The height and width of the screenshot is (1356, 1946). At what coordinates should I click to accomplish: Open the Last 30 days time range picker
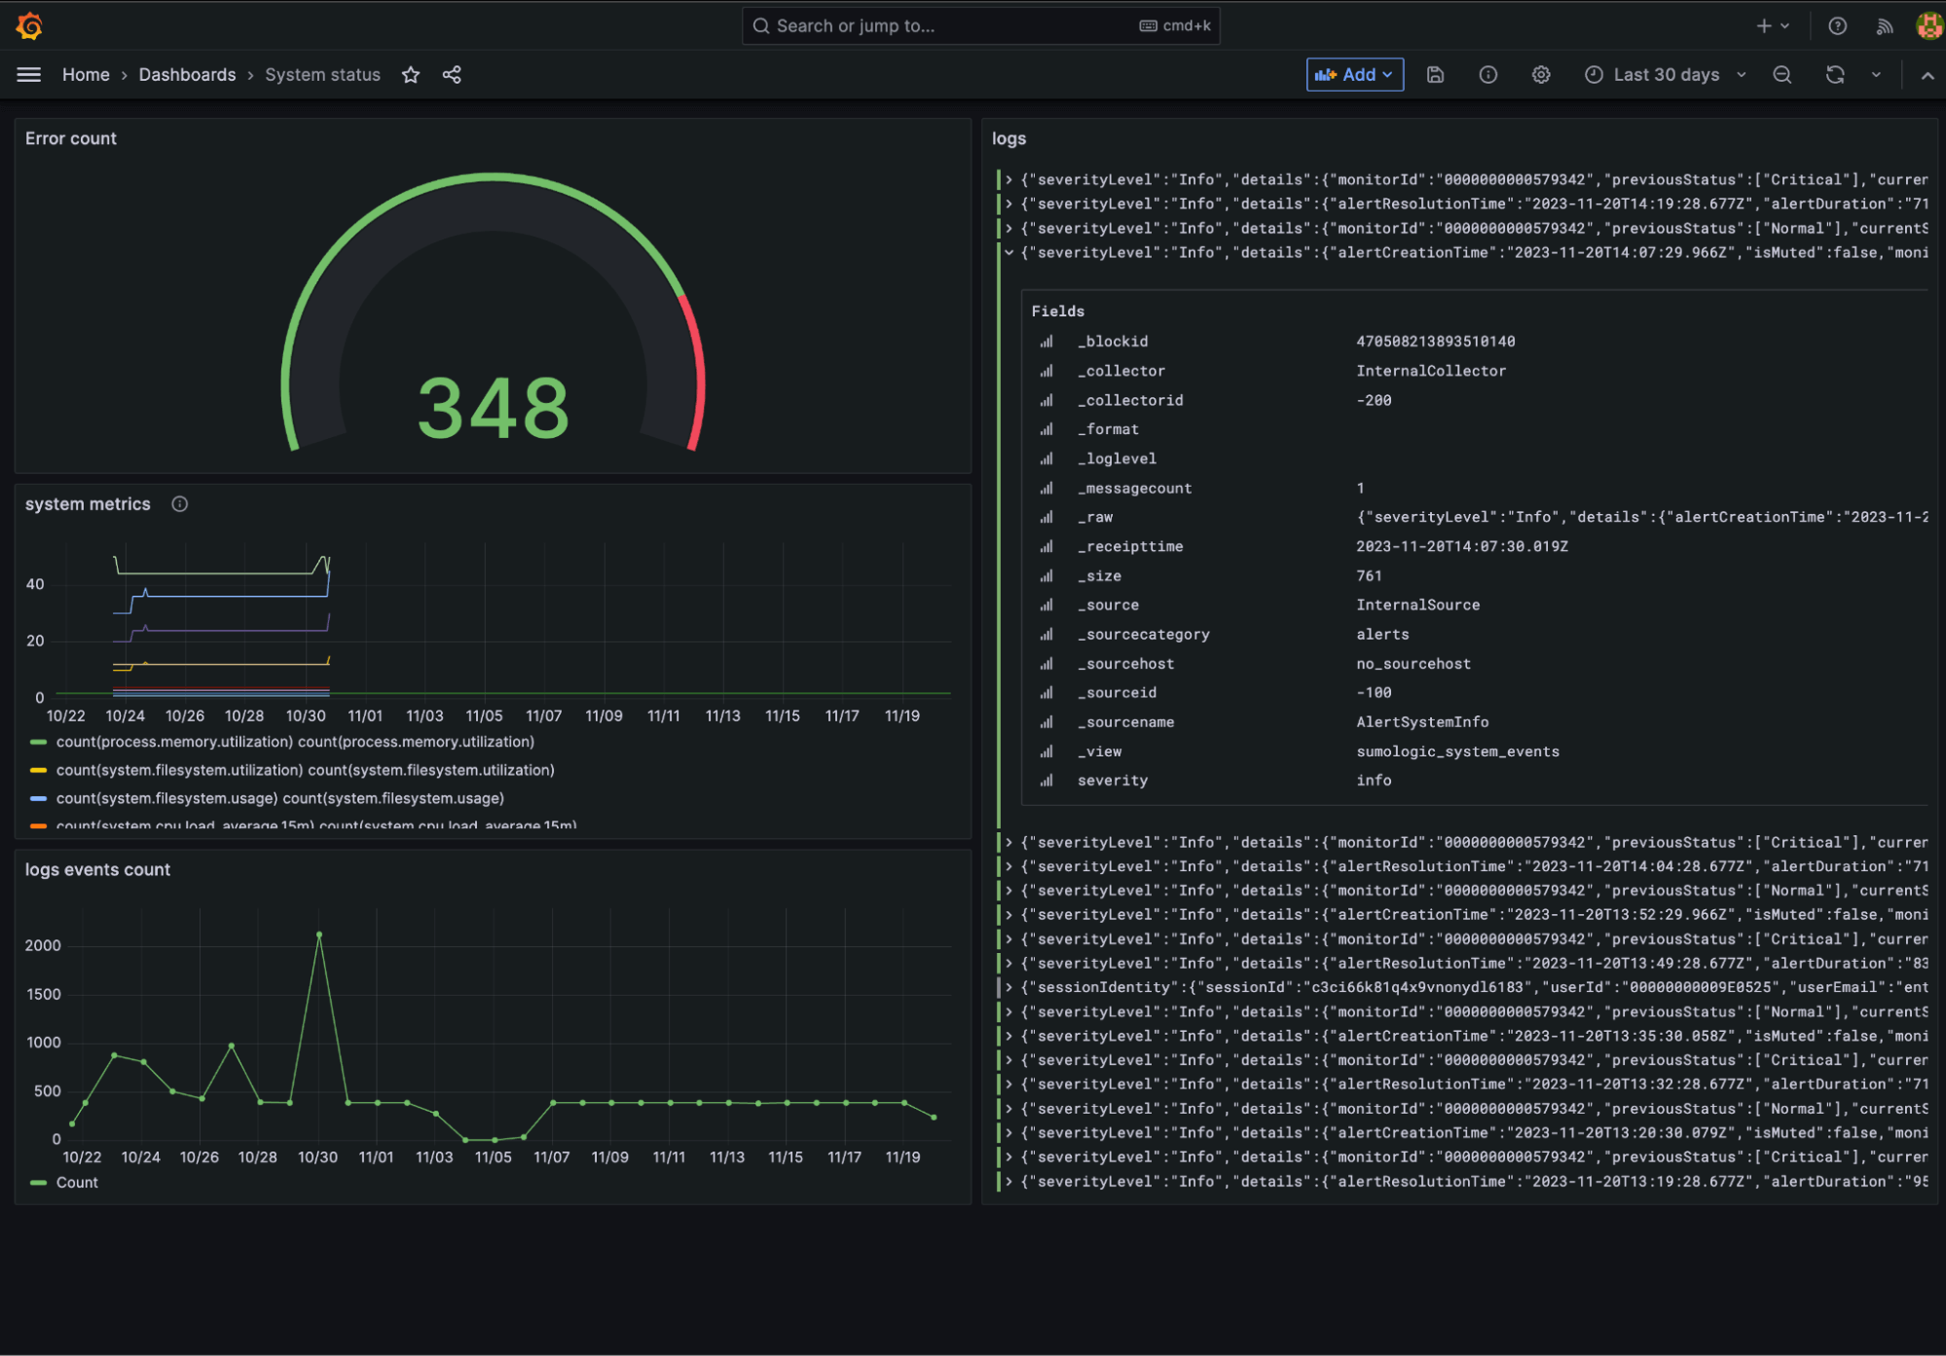[x=1665, y=74]
